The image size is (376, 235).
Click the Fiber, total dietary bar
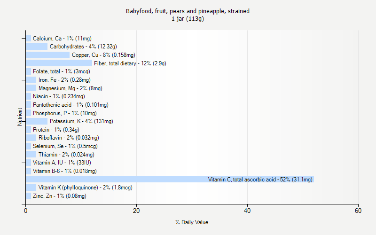click(59, 63)
